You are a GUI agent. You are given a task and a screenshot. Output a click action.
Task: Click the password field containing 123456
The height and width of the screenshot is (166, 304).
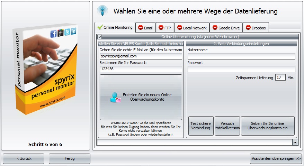141,69
